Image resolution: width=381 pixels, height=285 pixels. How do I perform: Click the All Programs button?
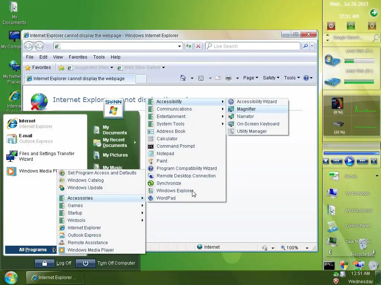click(31, 250)
